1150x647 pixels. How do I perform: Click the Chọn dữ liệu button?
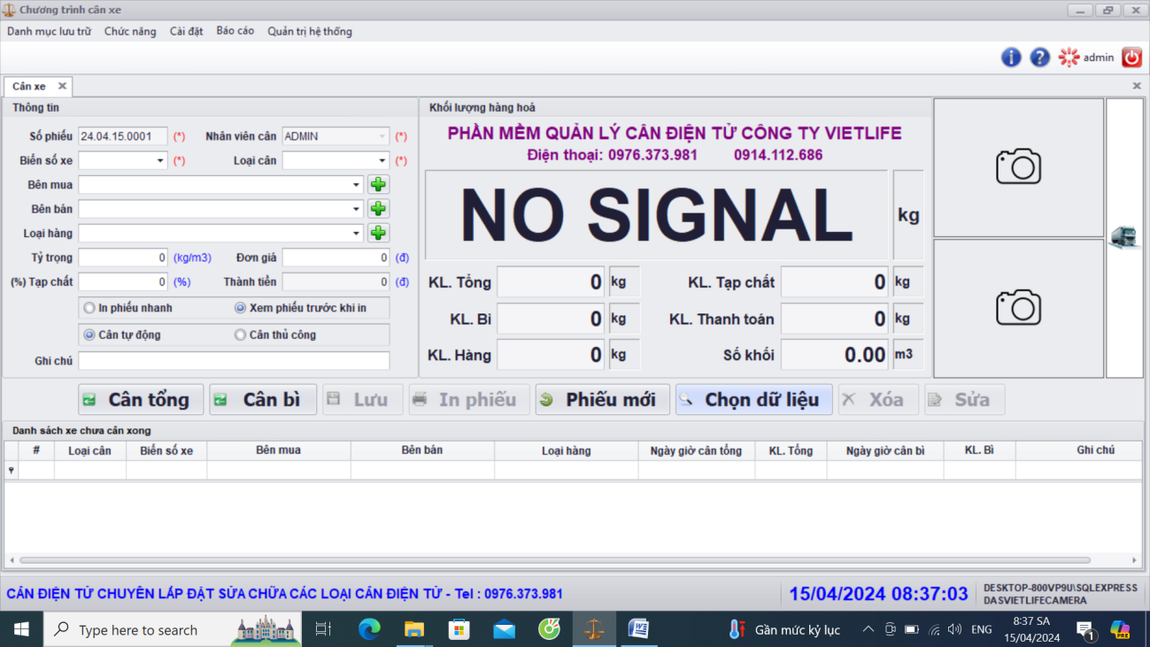click(753, 399)
